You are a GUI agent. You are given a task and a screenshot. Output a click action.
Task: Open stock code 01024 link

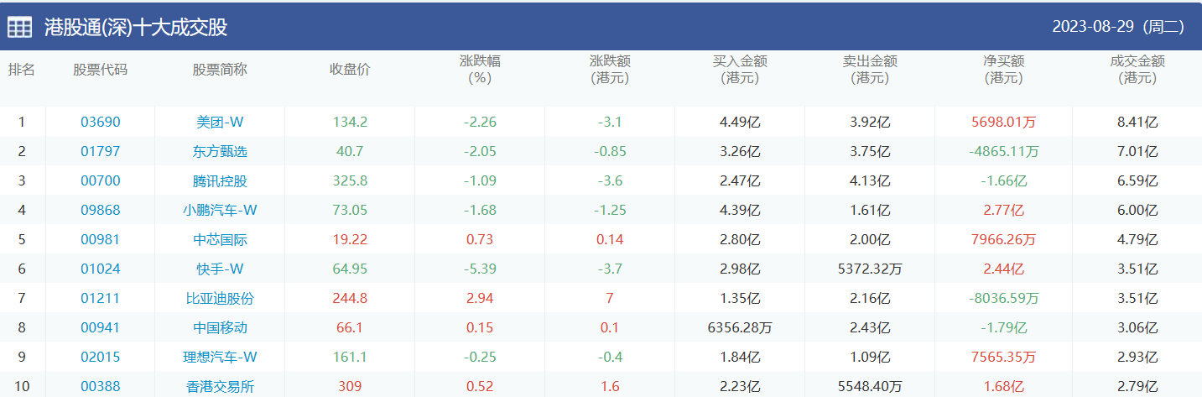point(101,269)
